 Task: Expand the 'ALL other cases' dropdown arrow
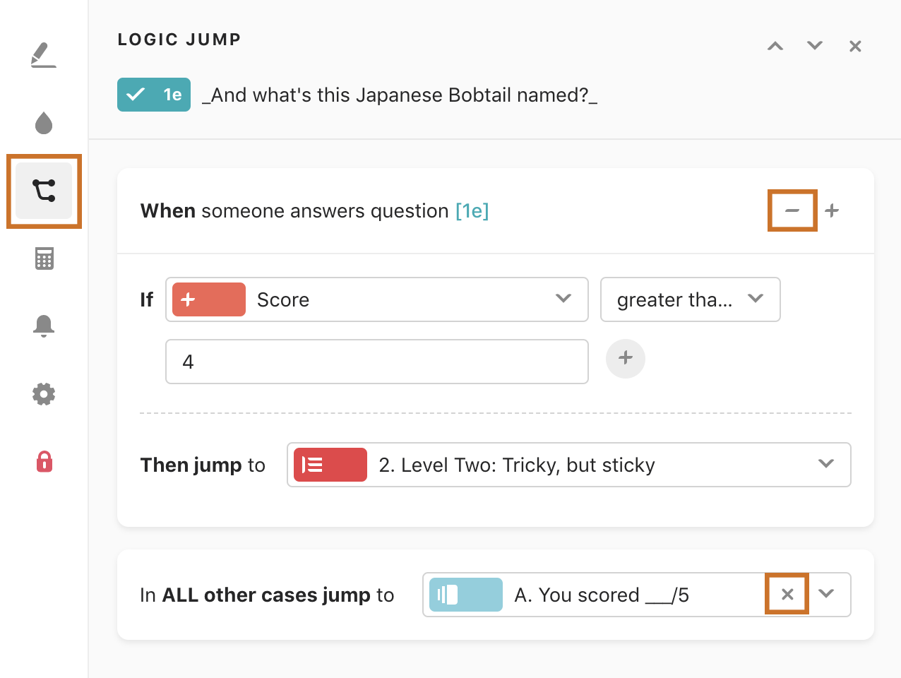(x=826, y=594)
